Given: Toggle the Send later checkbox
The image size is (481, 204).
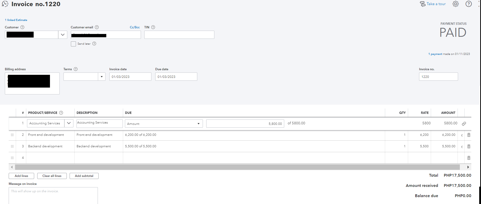Looking at the screenshot, I should [x=73, y=44].
